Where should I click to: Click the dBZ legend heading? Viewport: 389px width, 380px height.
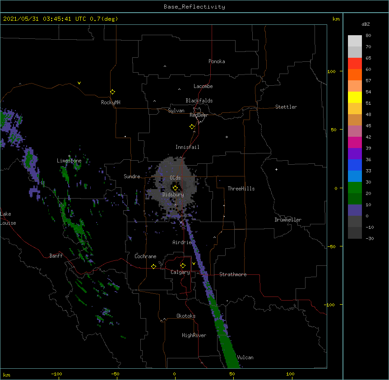(366, 24)
